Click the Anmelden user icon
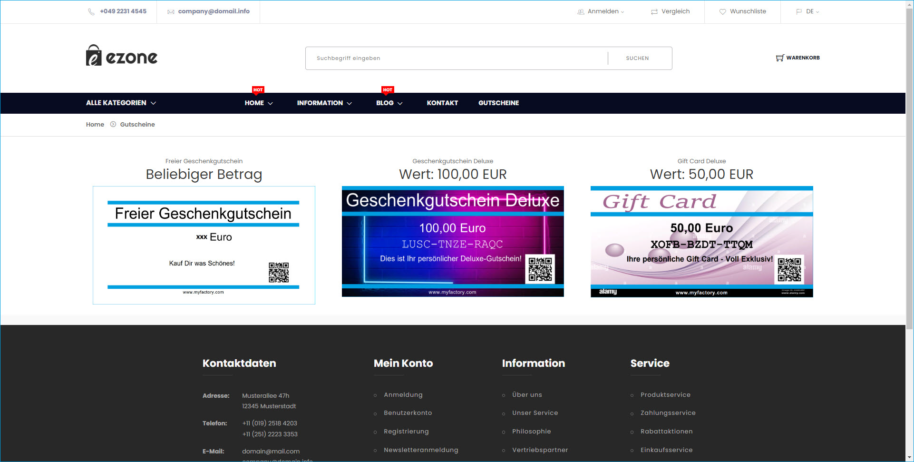The height and width of the screenshot is (462, 914). tap(580, 11)
